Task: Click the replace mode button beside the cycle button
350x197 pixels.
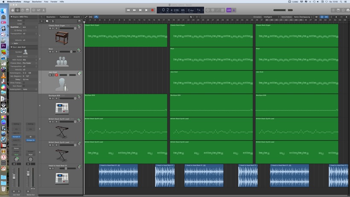Action: click(213, 10)
